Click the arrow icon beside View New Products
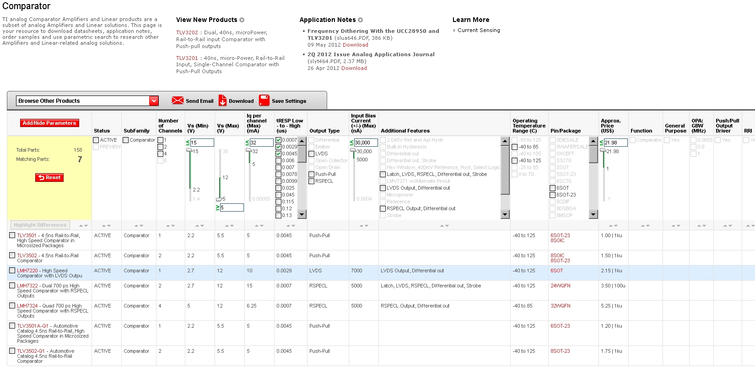 [x=242, y=20]
